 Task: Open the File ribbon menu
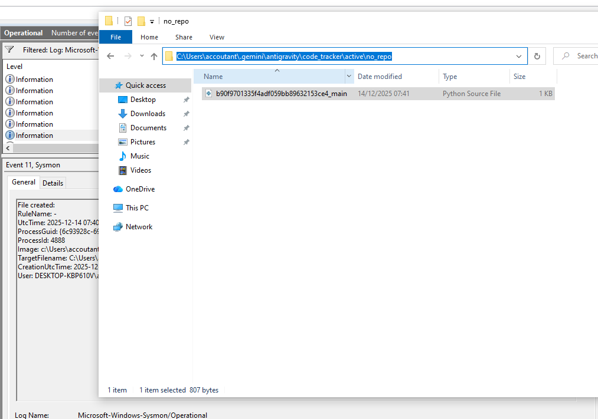(x=116, y=37)
